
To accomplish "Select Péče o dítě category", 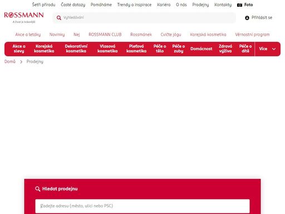I will coord(245,48).
